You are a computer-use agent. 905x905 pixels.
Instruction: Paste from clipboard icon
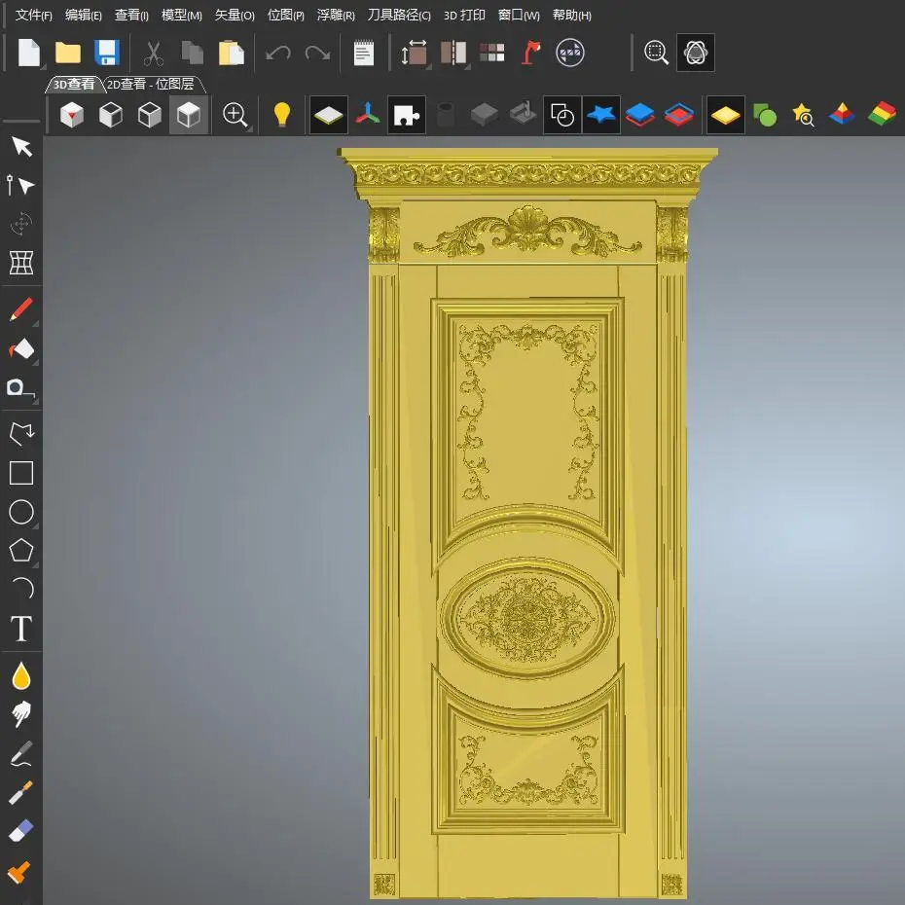[232, 54]
